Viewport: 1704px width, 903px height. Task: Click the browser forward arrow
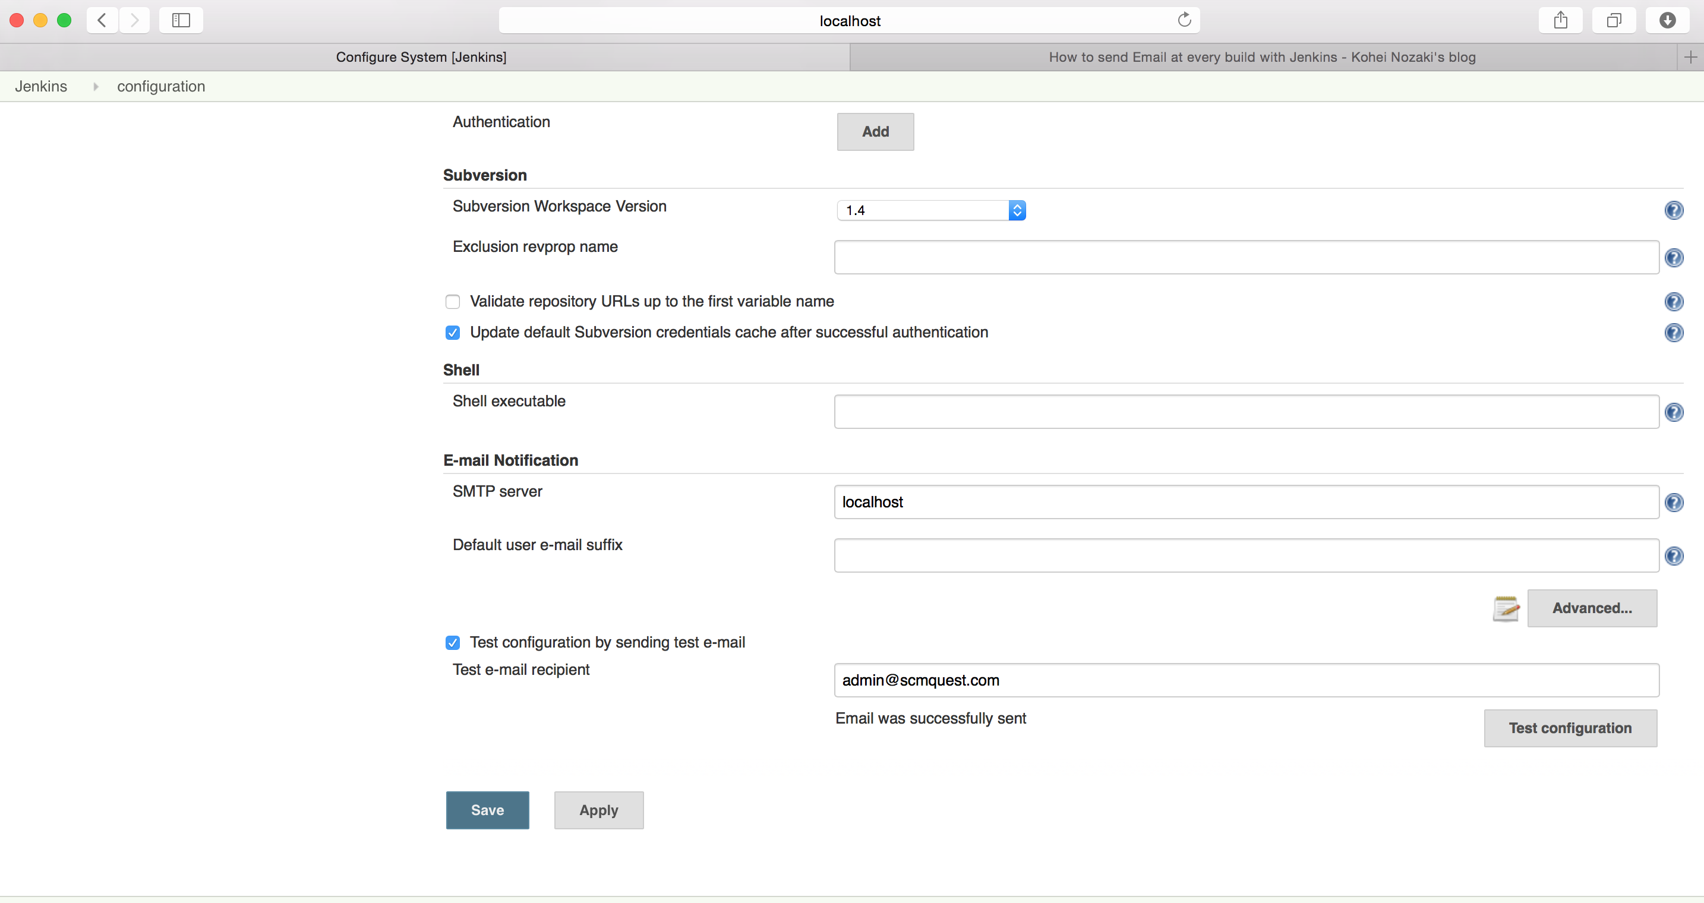134,20
